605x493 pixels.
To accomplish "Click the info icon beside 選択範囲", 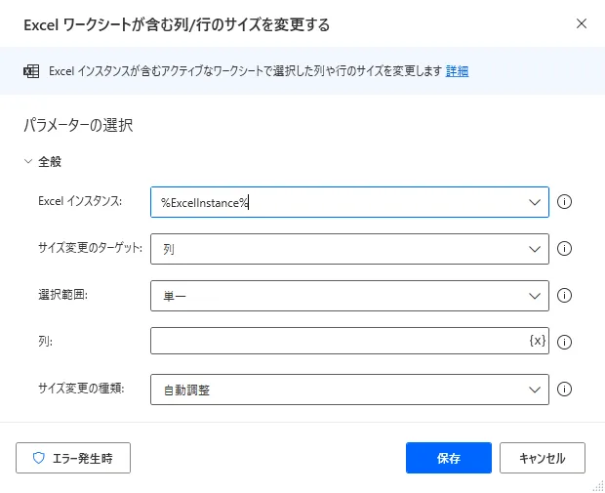I will 564,296.
